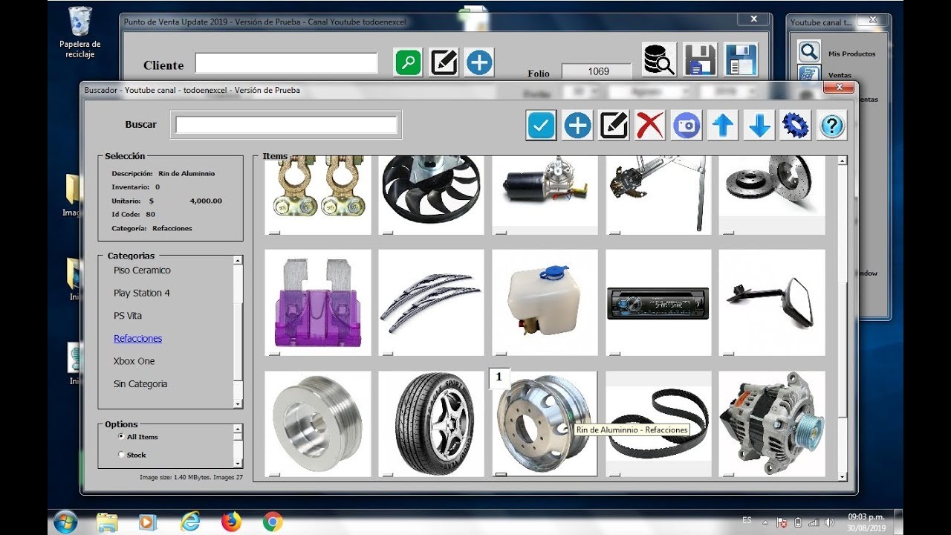The height and width of the screenshot is (535, 951).
Task: Launch Firefox from the taskbar
Action: [x=232, y=522]
